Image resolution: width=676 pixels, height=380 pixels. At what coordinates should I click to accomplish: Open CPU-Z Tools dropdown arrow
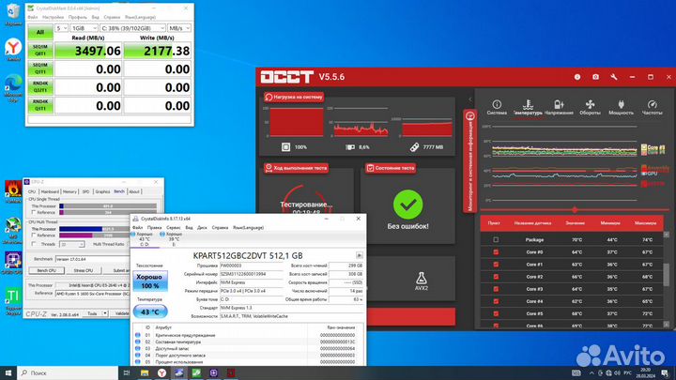coord(105,313)
